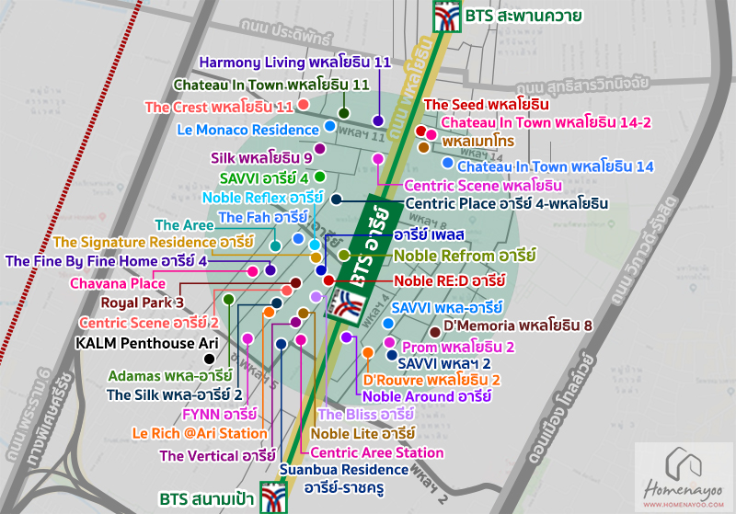
Task: Click the Le Monaco Residence label
Action: (247, 130)
